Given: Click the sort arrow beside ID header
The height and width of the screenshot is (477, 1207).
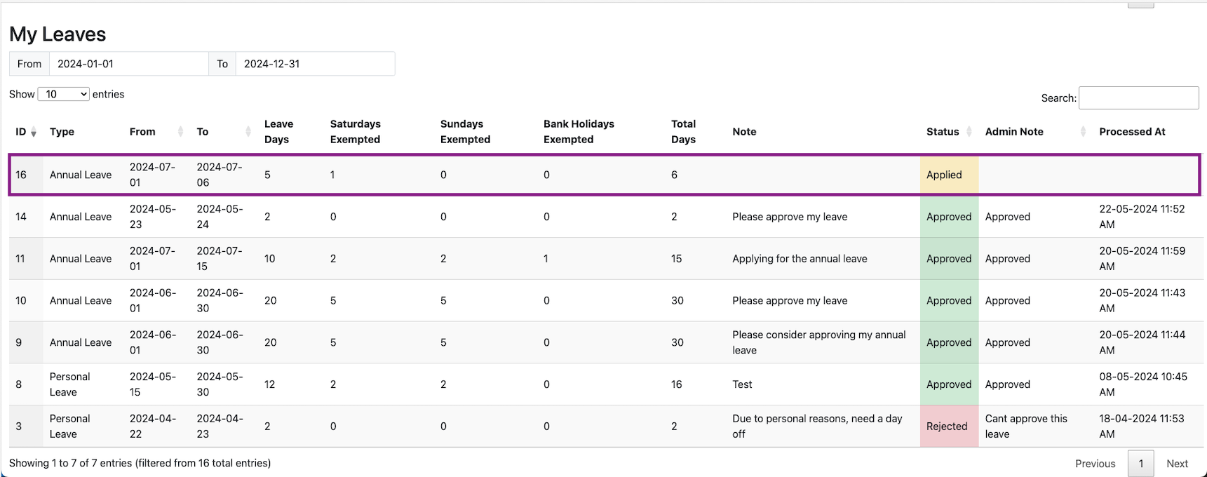Looking at the screenshot, I should [x=34, y=132].
